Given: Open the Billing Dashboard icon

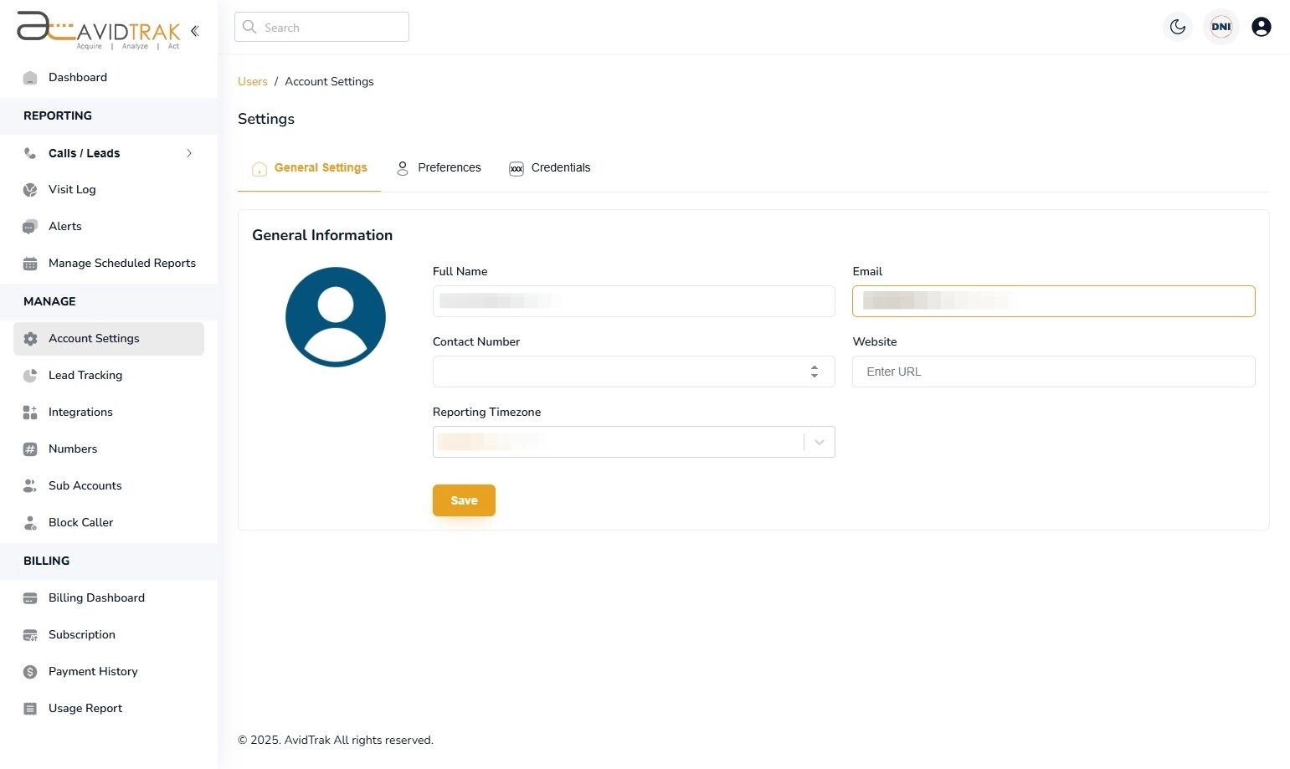Looking at the screenshot, I should [x=30, y=597].
